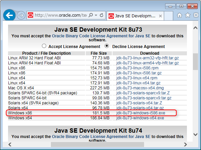
Task: Select Accept License Agreement for 8u73
Action: click(44, 46)
